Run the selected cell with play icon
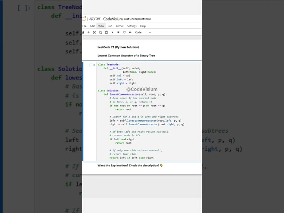The height and width of the screenshot is (213, 284). click(x=112, y=32)
